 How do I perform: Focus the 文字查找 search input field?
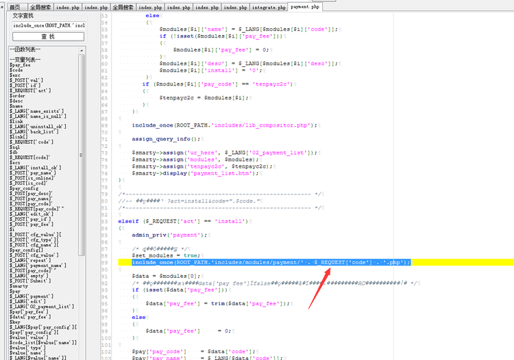click(48, 25)
